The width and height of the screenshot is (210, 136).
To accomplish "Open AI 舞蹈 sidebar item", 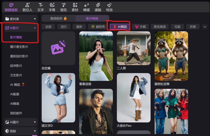I will [17, 85].
